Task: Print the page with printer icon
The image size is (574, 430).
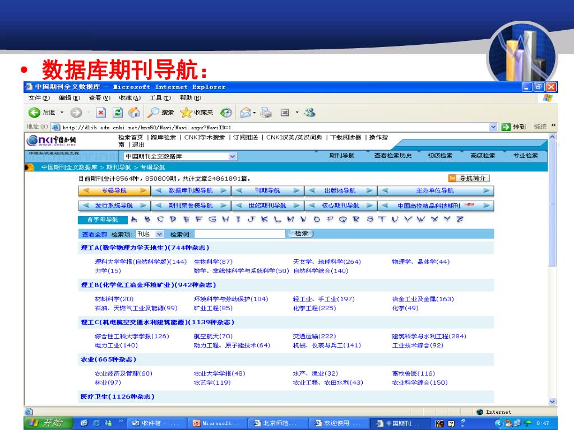Action: click(266, 113)
